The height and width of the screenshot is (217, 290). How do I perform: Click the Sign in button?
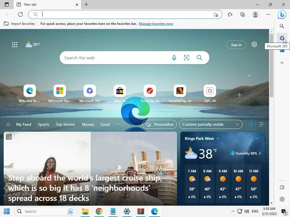coord(236,45)
